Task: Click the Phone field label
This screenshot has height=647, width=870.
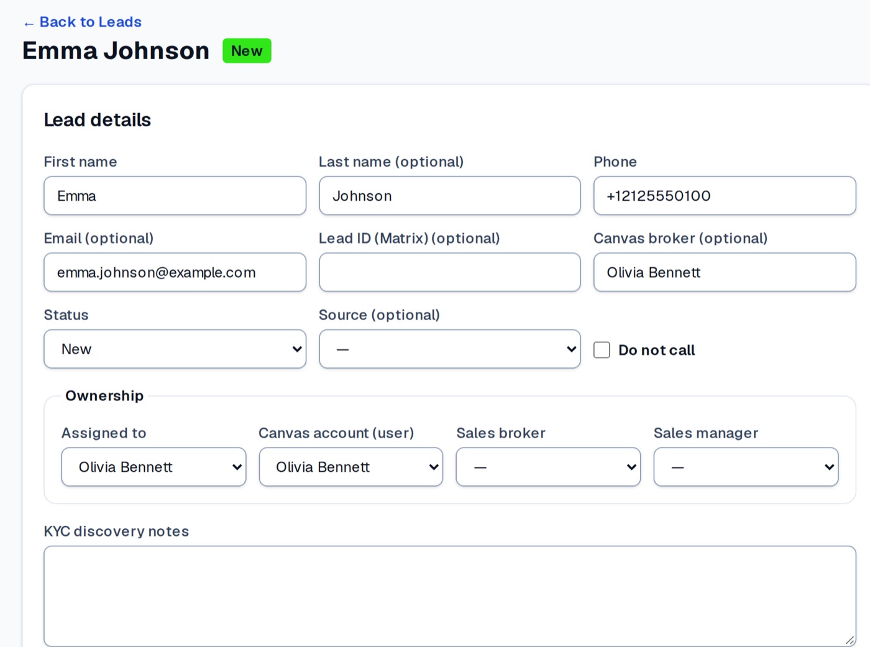Action: 615,162
